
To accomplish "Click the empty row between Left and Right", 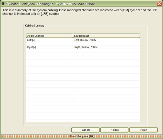I will pos(83,44).
